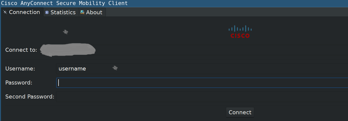Click the 'Connect to:' label
This screenshot has width=348, height=121.
click(21, 50)
